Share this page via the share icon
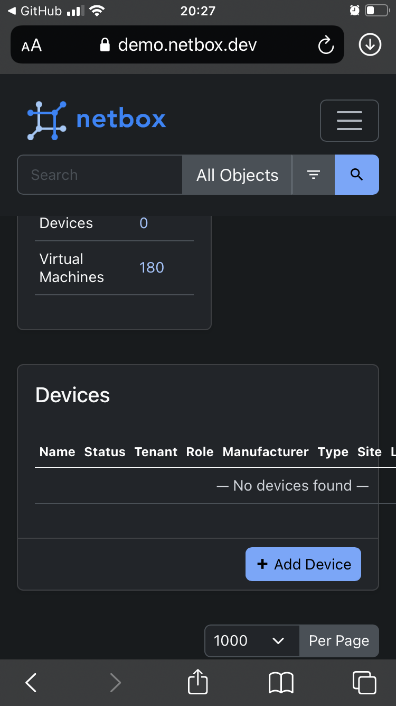The image size is (396, 706). pos(197,682)
